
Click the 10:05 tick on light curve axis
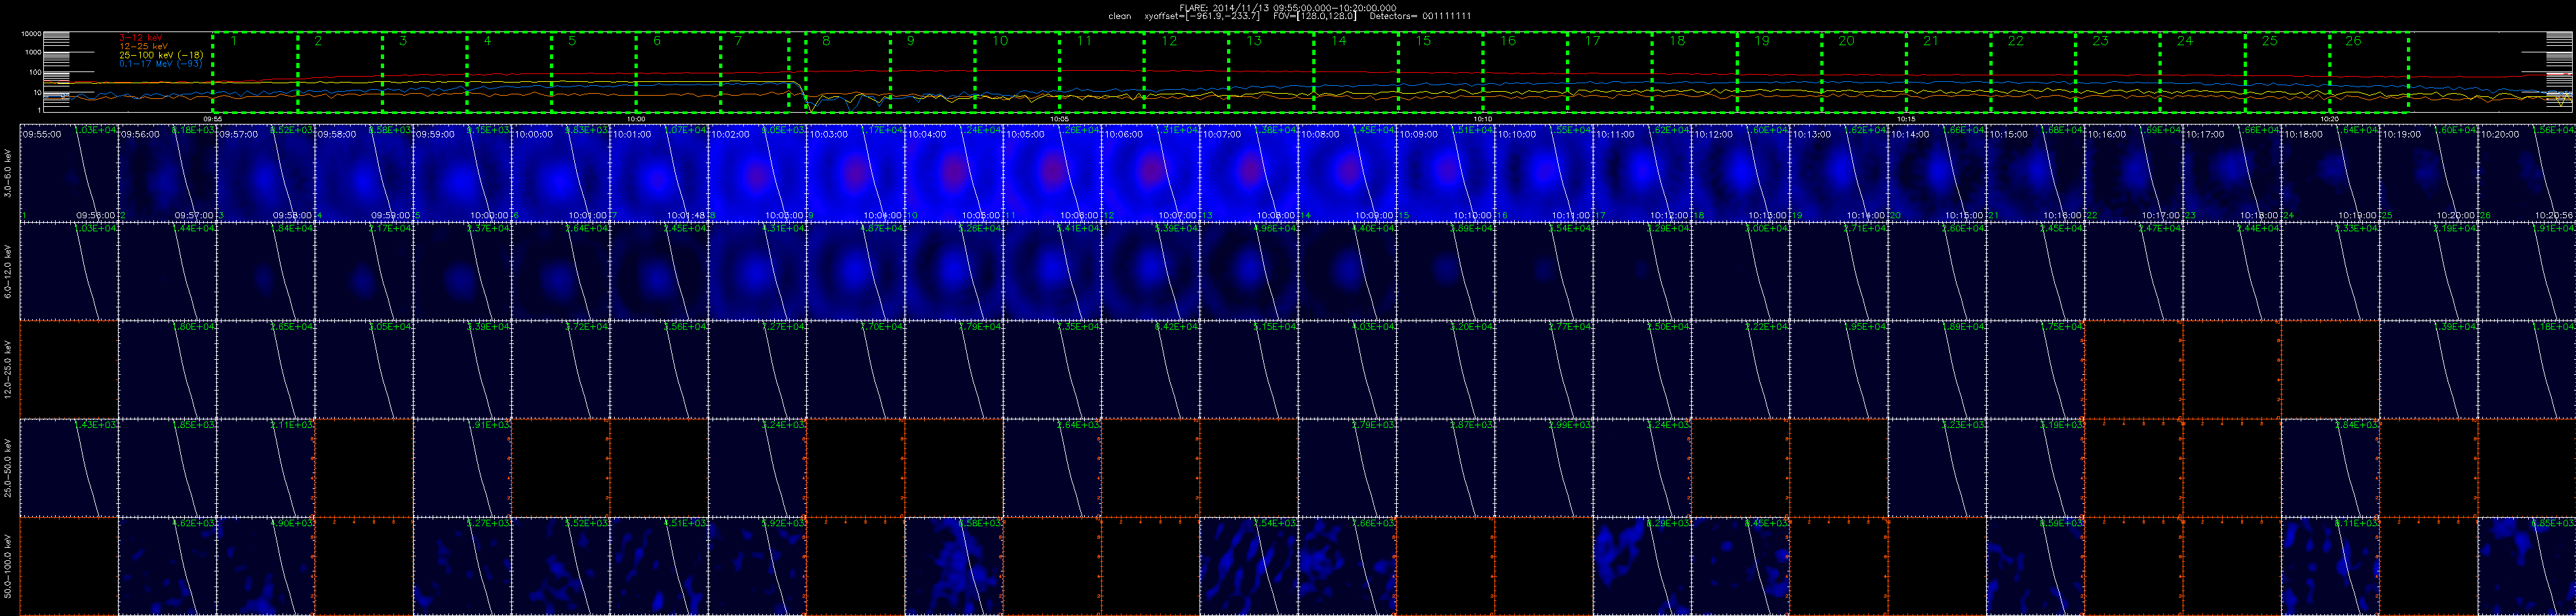[x=1060, y=118]
